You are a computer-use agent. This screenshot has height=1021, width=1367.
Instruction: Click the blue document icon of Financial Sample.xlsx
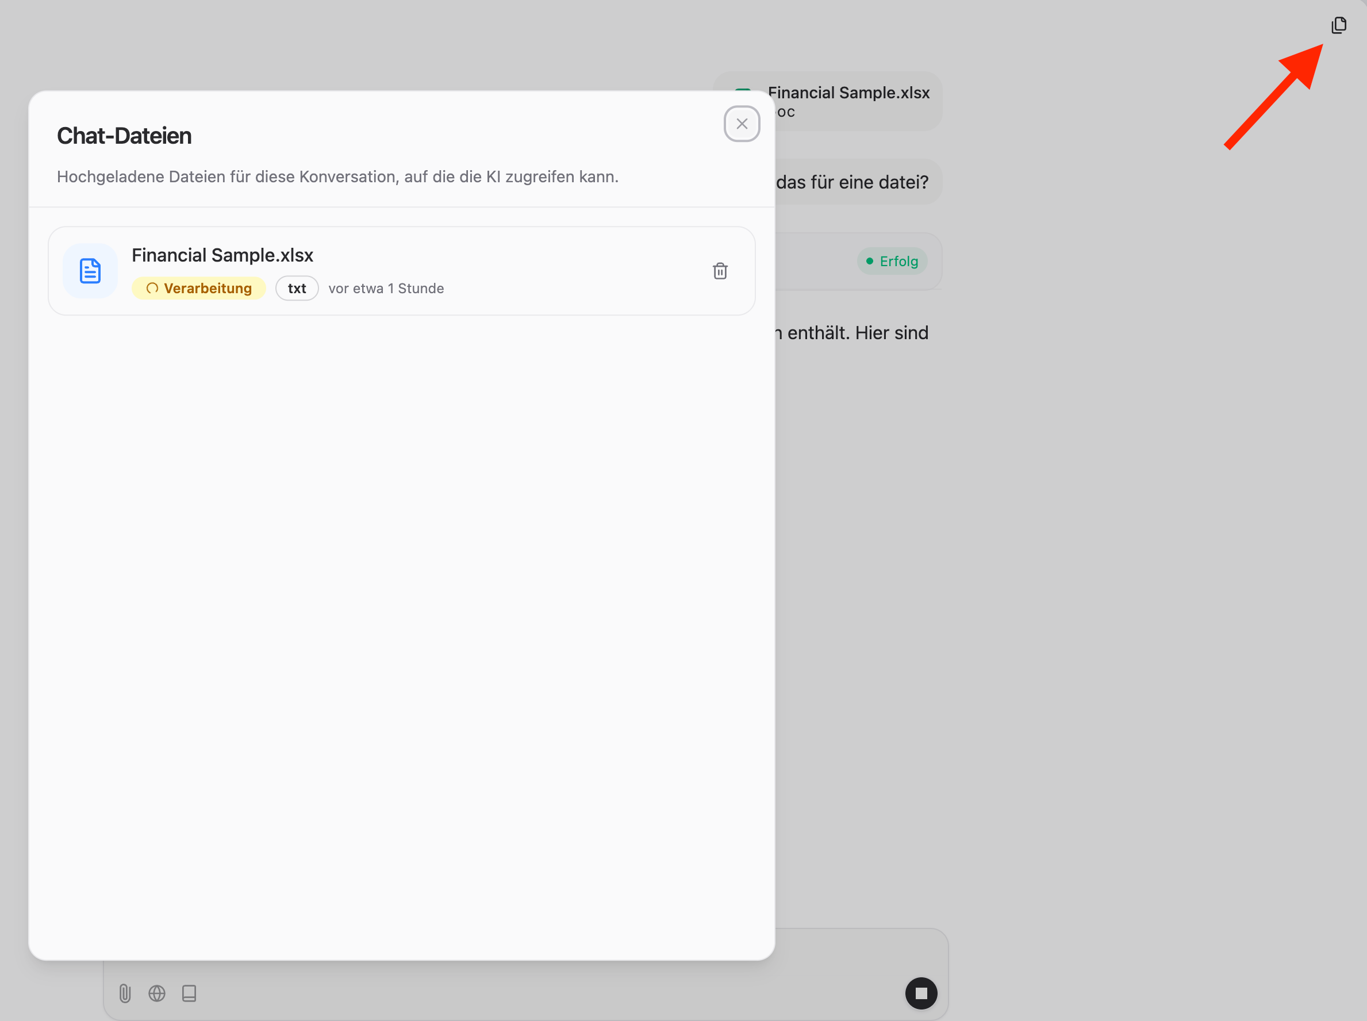point(90,271)
